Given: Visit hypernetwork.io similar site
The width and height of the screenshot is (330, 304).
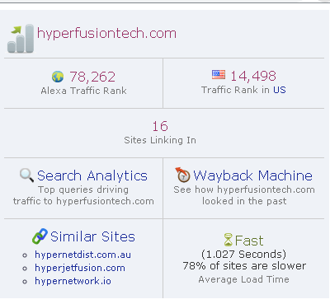Looking at the screenshot, I should (73, 281).
